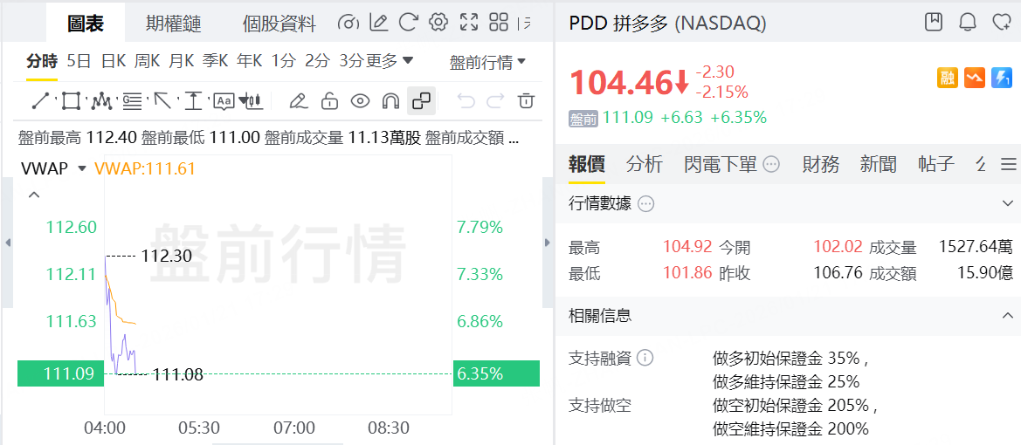Select the freehand pen drawing tool
This screenshot has height=445, width=1021.
click(298, 101)
